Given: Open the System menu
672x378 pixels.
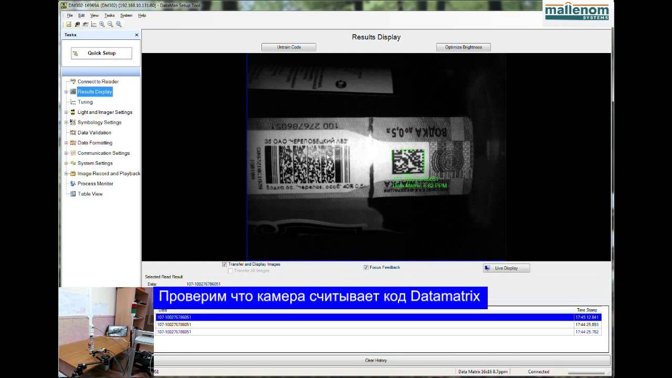Looking at the screenshot, I should click(127, 15).
